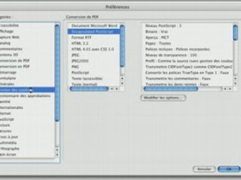
Task: Select Encapsulated PostScript in format list
Action: pos(94,31)
